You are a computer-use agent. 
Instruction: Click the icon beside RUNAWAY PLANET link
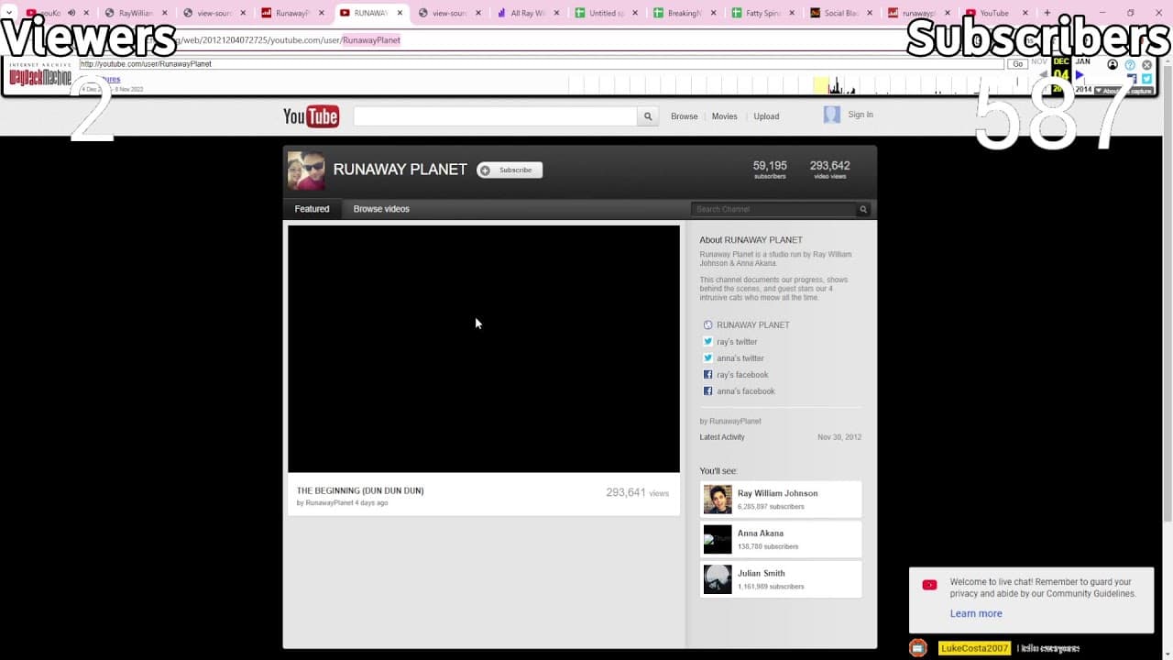pos(707,324)
